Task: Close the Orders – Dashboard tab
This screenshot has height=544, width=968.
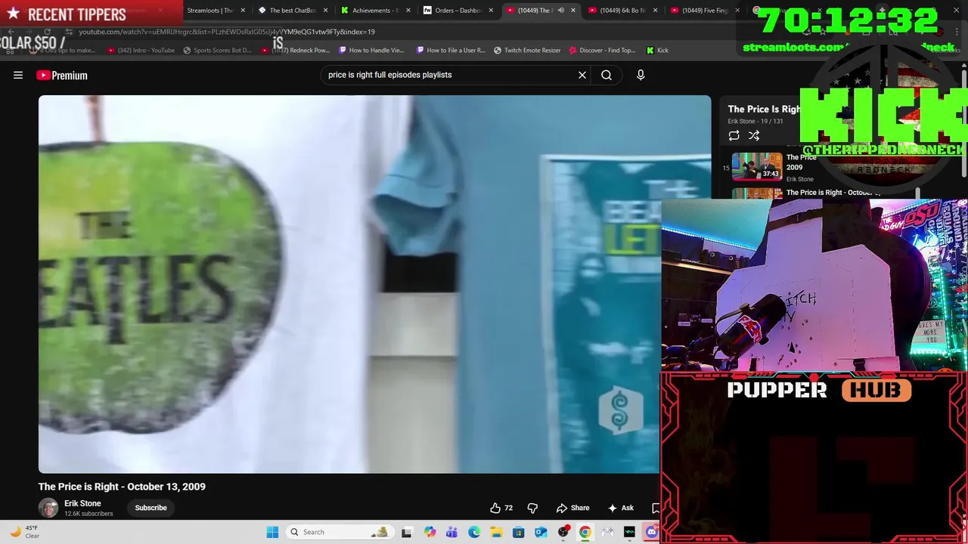Action: coord(491,11)
